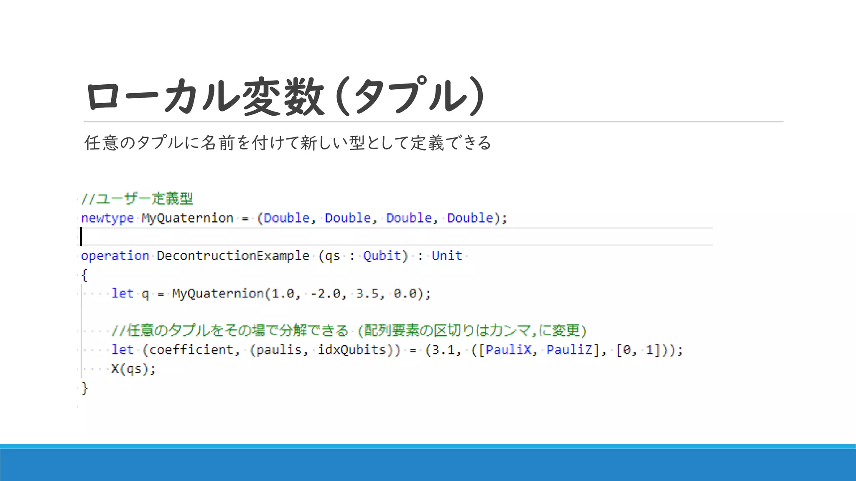856x481 pixels.
Task: Select the newtype keyword
Action: (107, 218)
